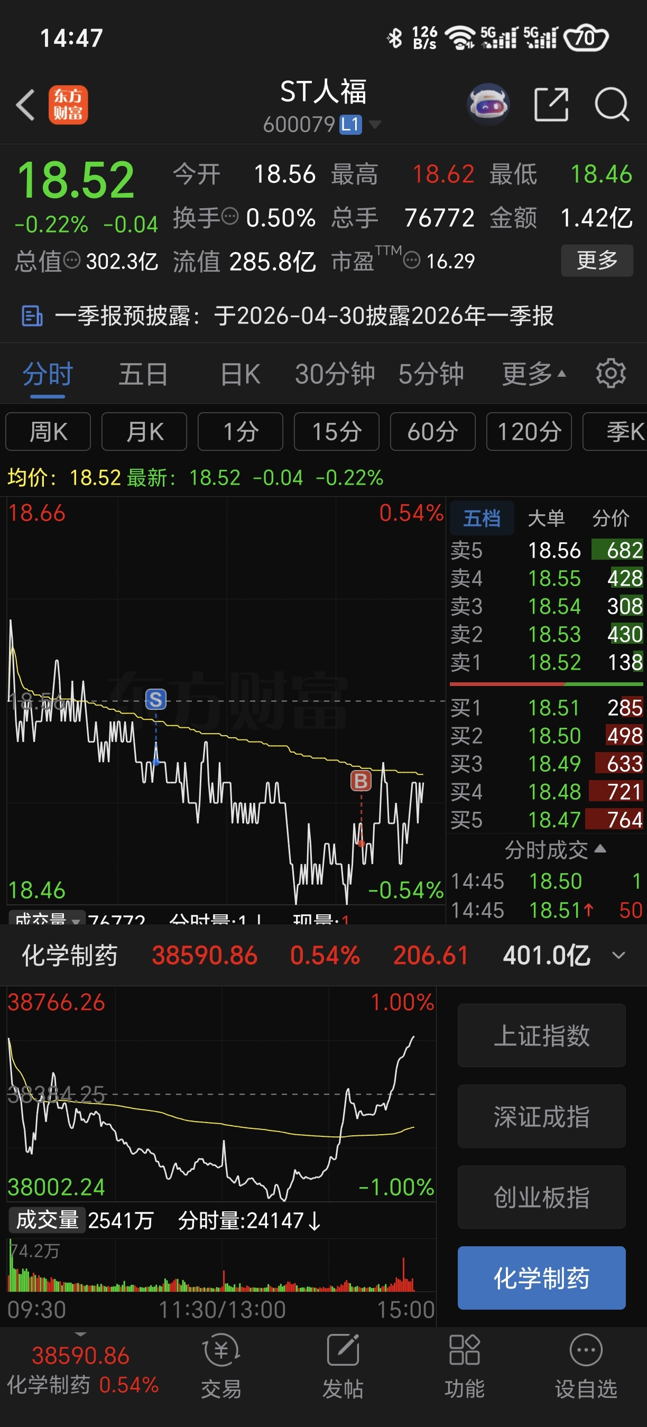Image resolution: width=647 pixels, height=1427 pixels.
Task: Select the 周K period button
Action: pos(48,431)
